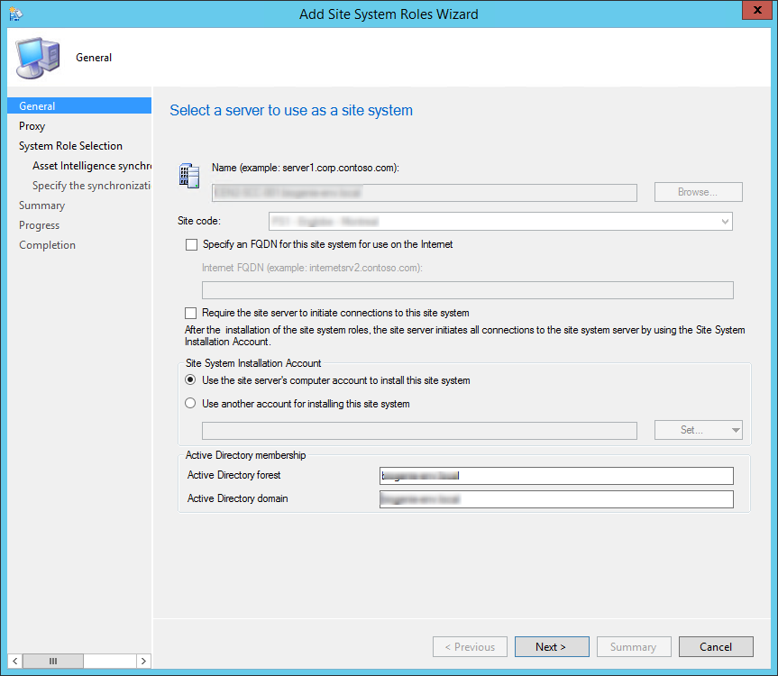Click the < Previous button
778x676 pixels.
pyautogui.click(x=470, y=647)
